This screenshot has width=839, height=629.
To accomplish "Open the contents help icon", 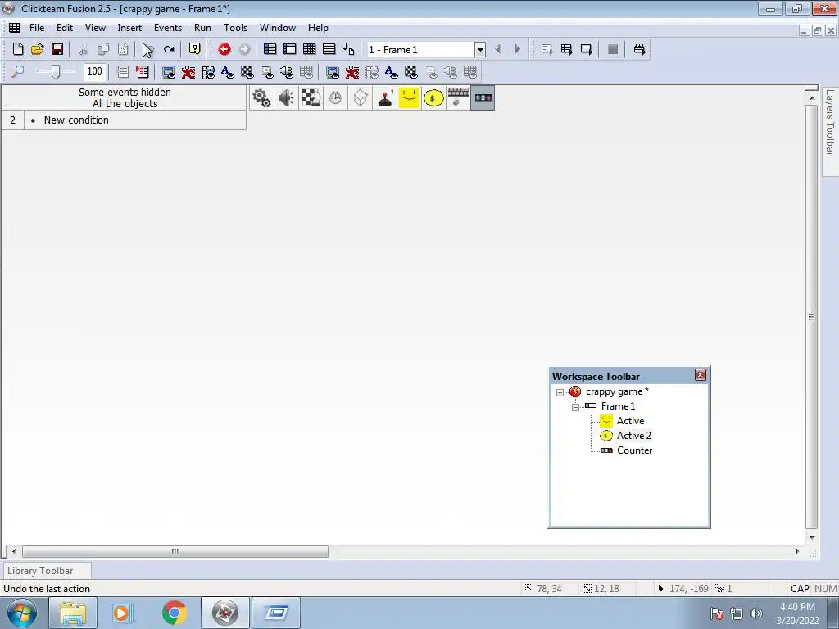I will tap(195, 50).
